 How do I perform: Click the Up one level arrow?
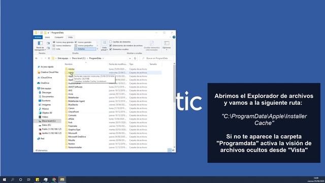[x=49, y=58]
